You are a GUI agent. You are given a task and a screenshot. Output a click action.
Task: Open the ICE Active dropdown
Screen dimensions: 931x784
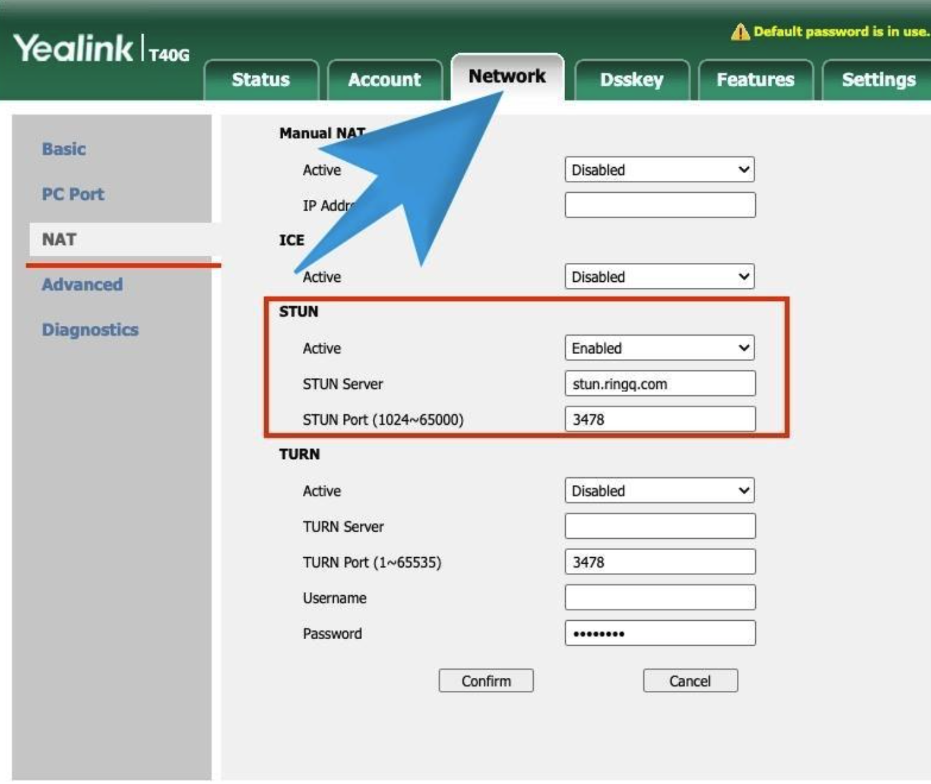point(660,277)
